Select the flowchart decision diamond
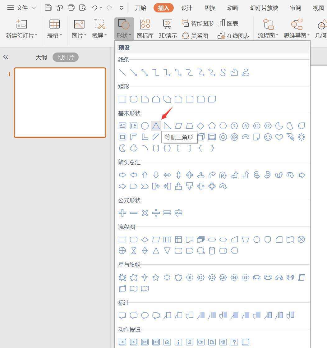The image size is (327, 348). 145,240
